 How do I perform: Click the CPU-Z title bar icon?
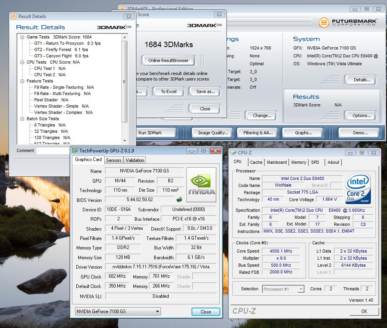[x=233, y=152]
